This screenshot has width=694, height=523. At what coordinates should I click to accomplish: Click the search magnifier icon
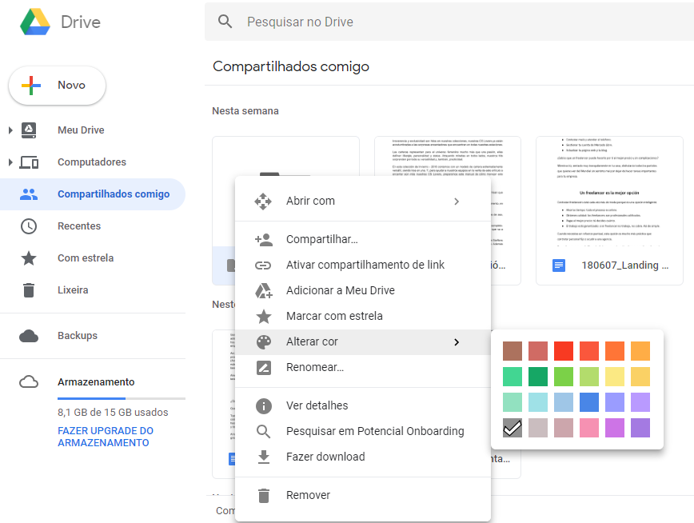tap(226, 22)
